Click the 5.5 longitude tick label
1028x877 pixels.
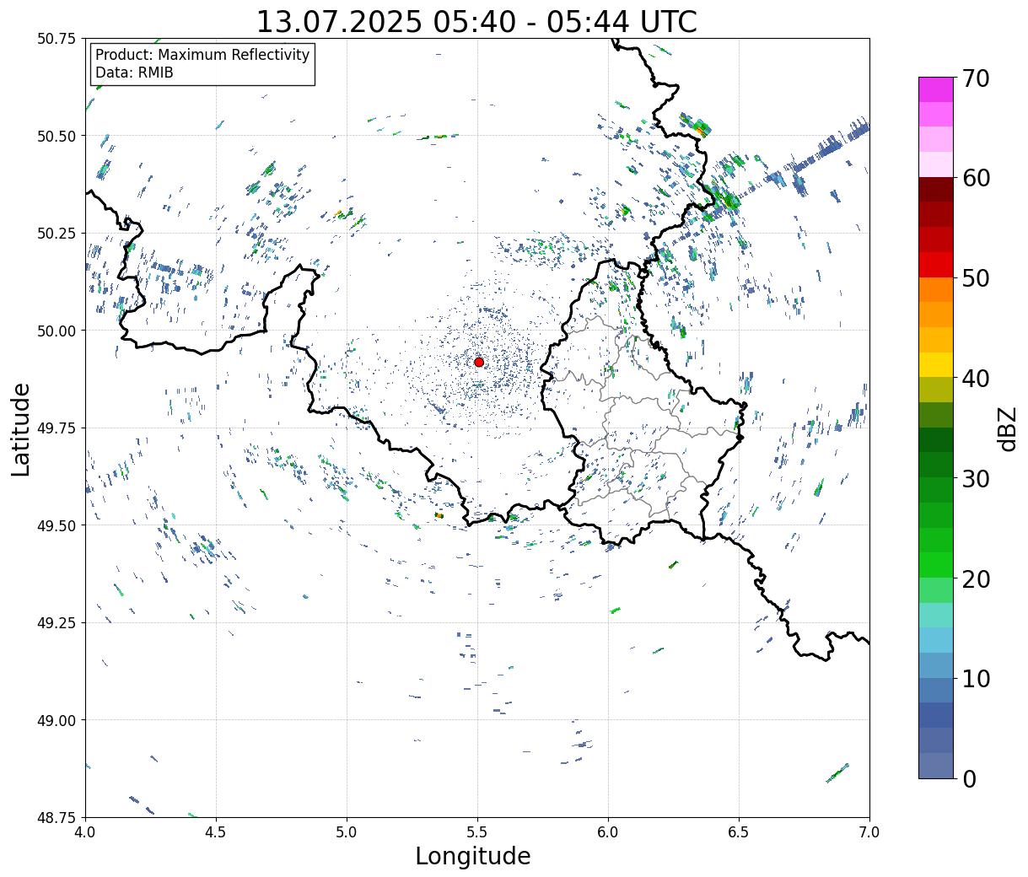[477, 831]
